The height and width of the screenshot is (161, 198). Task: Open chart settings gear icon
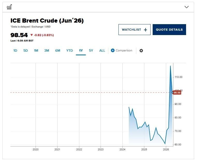point(141,51)
